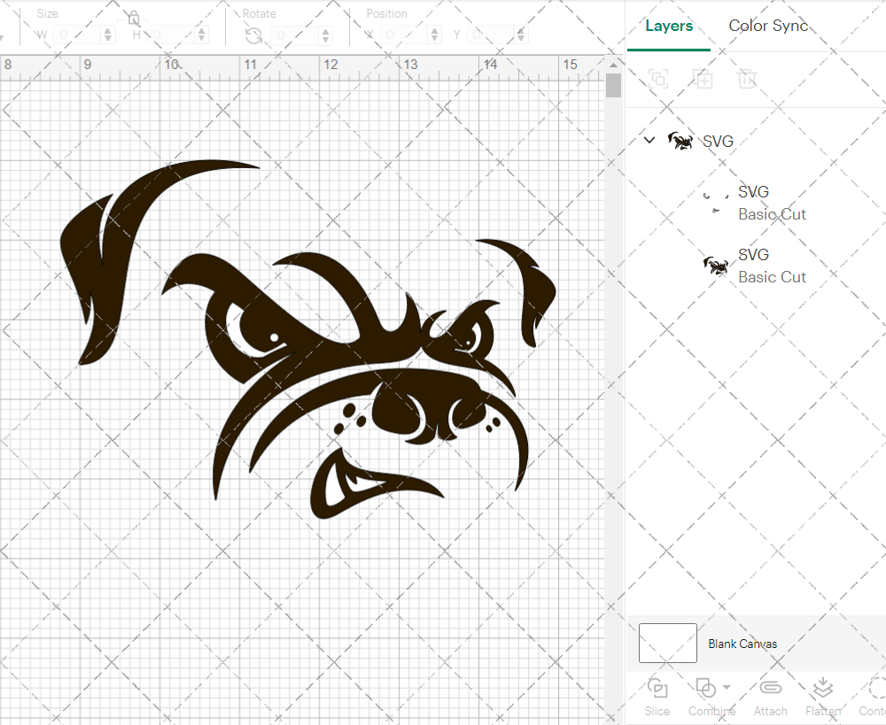
Task: Collapse the SVG group chevron
Action: pos(649,140)
